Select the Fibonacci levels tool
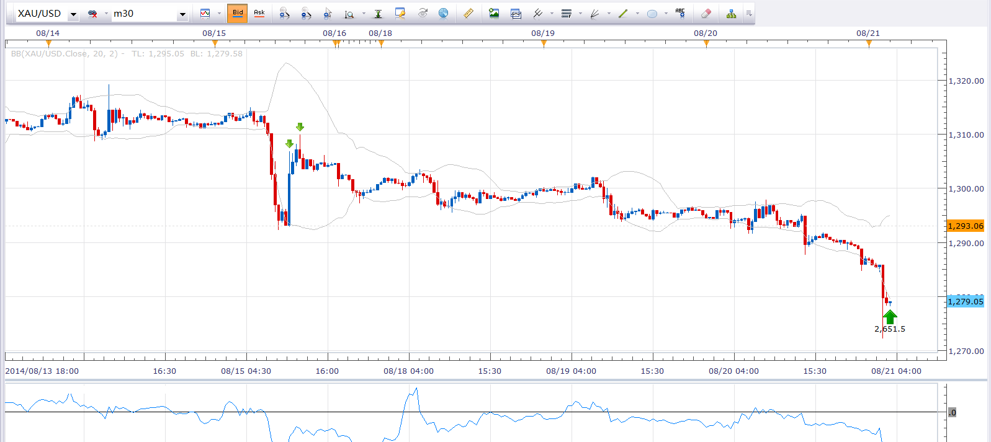The image size is (991, 442). pos(567,13)
